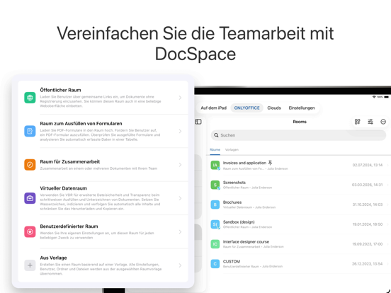Viewport: 391px width, 293px height.
Task: Choose the Öffentlicher Raum title
Action: coord(60,90)
